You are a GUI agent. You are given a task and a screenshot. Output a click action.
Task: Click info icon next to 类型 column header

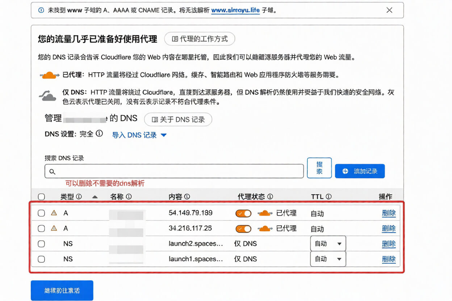pyautogui.click(x=79, y=197)
